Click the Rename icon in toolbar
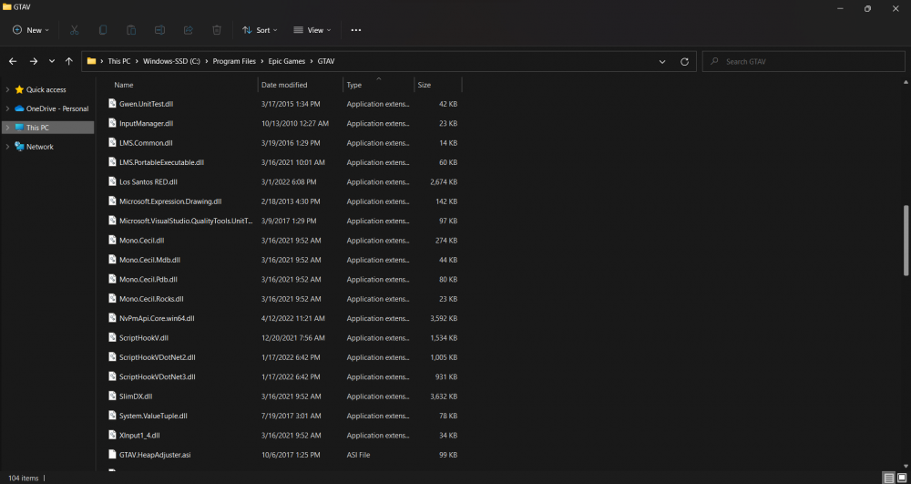This screenshot has height=484, width=911. pos(159,30)
